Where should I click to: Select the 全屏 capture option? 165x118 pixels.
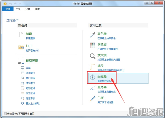coord(28,68)
